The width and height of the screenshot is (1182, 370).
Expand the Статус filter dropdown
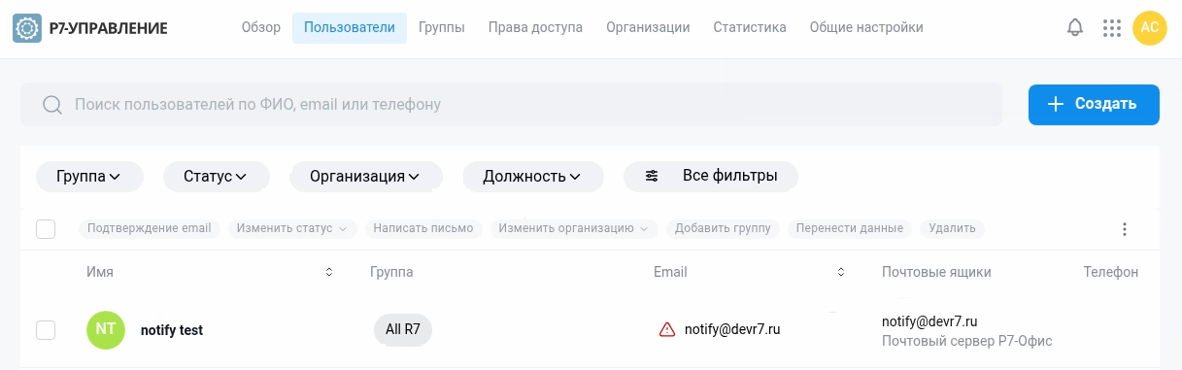point(217,177)
